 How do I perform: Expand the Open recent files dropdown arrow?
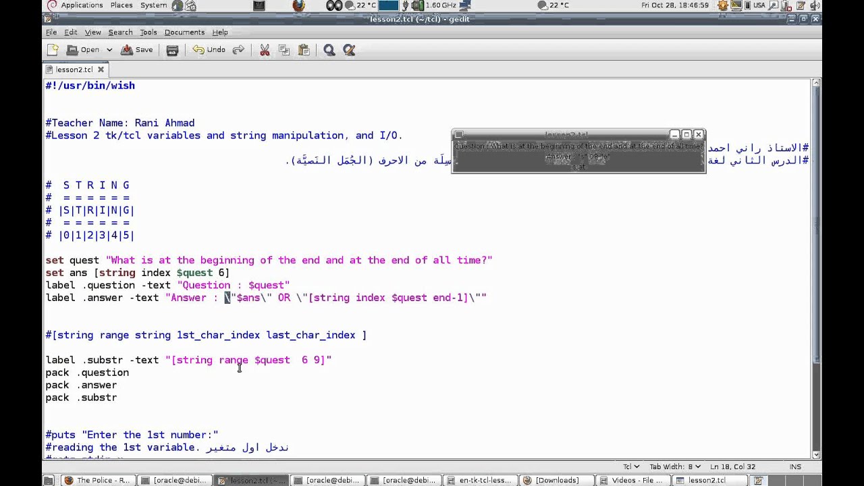click(x=109, y=50)
